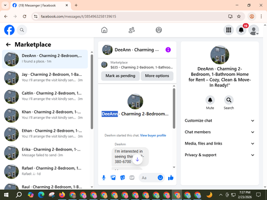Open the Caitlin conversation
Image resolution: width=267 pixels, height=200 pixels.
pyautogui.click(x=45, y=97)
